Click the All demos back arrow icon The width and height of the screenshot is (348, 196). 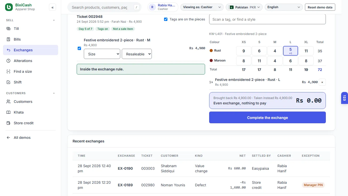coord(8,138)
